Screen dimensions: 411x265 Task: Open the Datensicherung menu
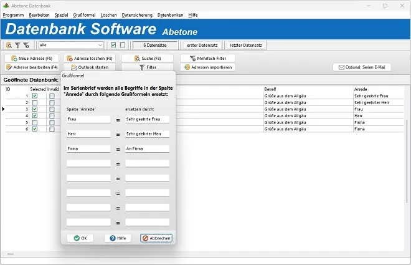tap(137, 15)
